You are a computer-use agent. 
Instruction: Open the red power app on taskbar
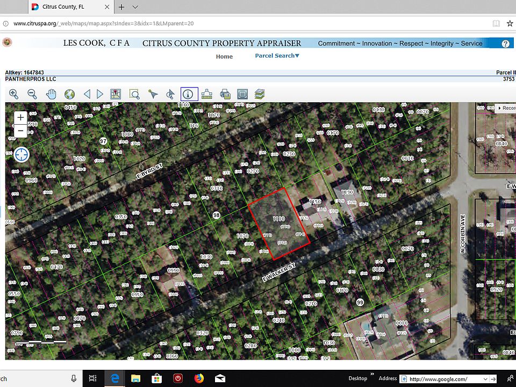(x=178, y=378)
